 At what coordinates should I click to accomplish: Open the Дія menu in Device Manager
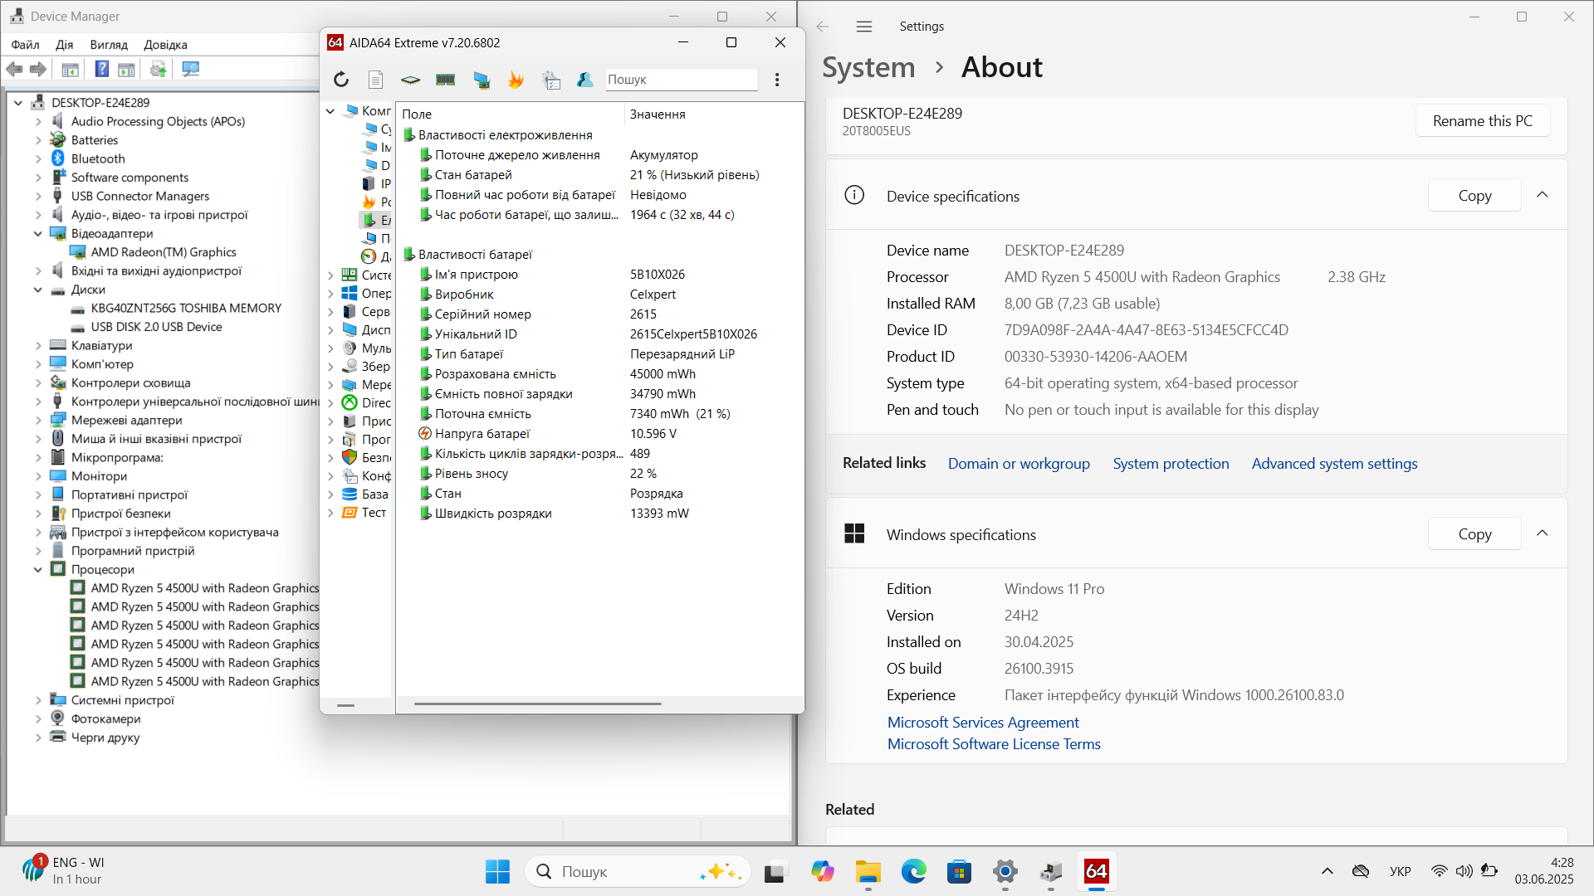(x=64, y=45)
